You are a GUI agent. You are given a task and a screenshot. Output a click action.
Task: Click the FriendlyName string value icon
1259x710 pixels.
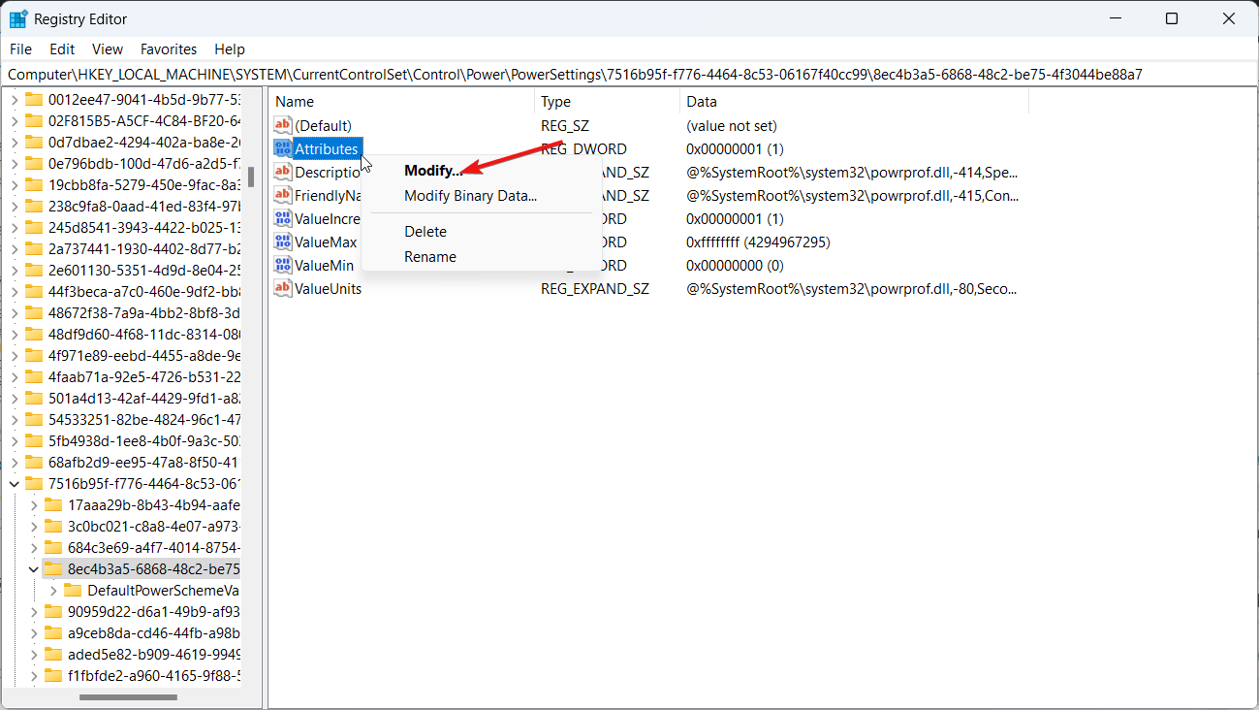283,195
